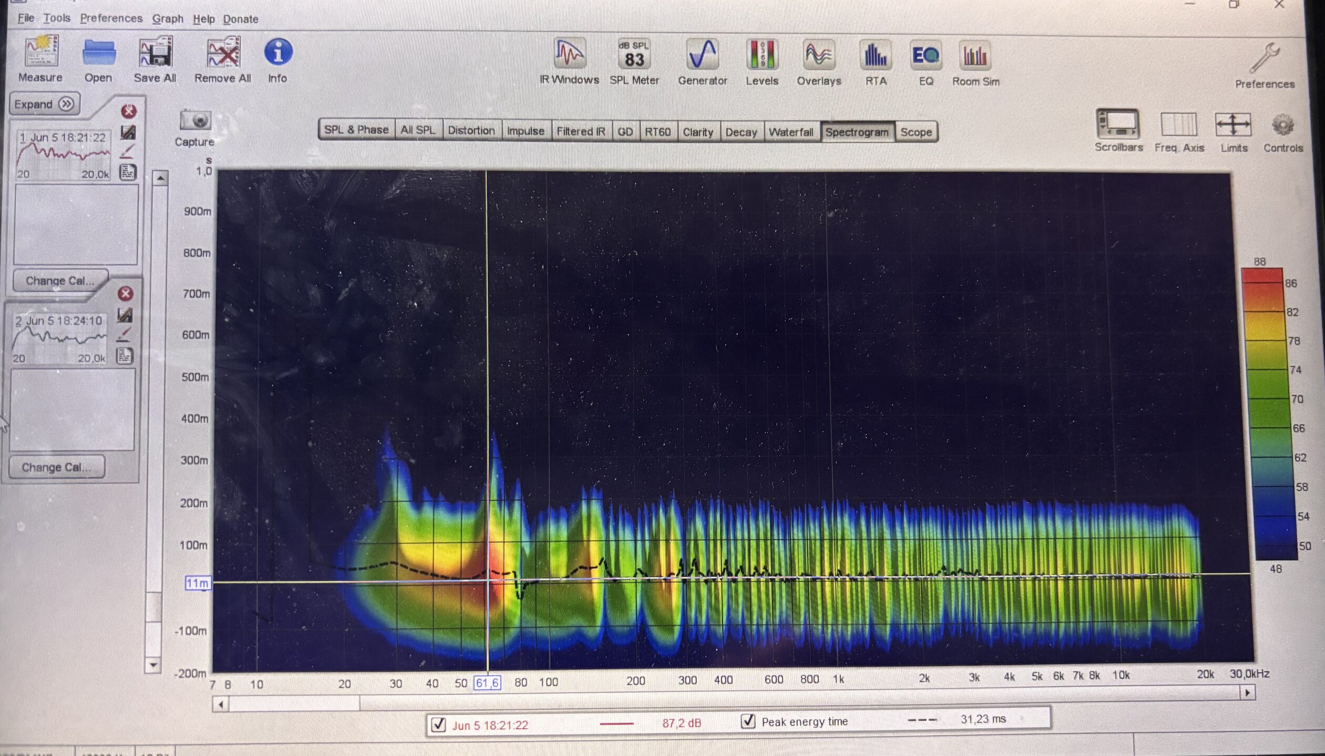
Task: Click the horizontal scrollbar right arrow
Action: [x=1247, y=693]
